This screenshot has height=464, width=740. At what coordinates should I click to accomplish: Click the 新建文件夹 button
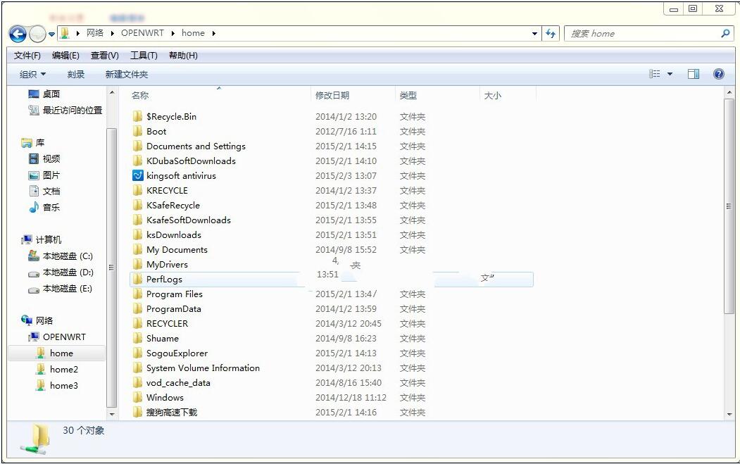click(126, 74)
